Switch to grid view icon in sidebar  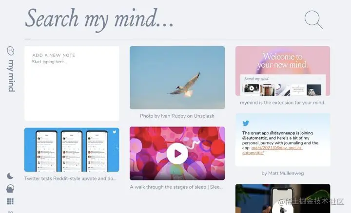pos(10,201)
